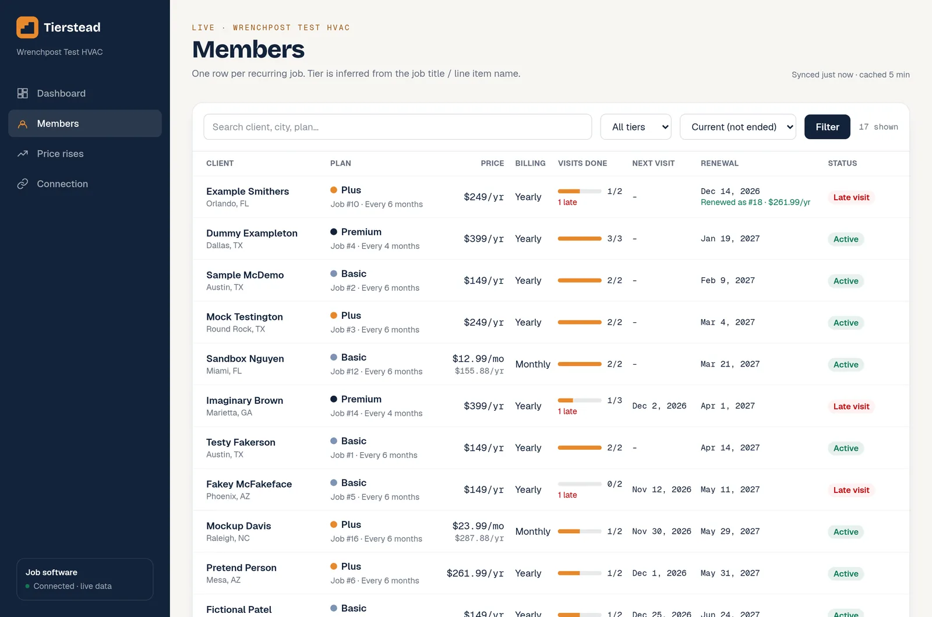This screenshot has height=617, width=932.
Task: Click the Active badge for Dummy Exampleton
Action: 846,239
